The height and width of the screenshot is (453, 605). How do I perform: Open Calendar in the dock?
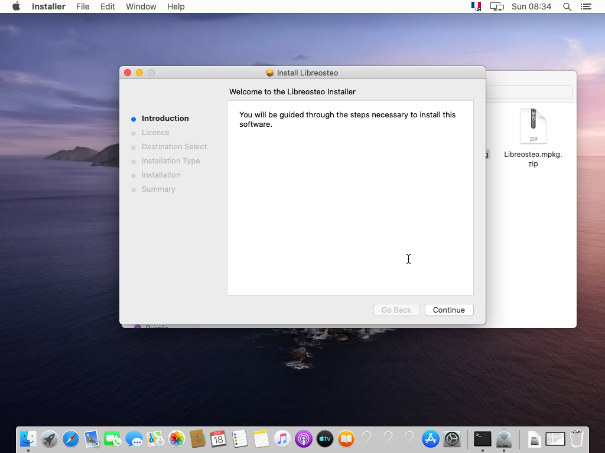click(x=219, y=439)
